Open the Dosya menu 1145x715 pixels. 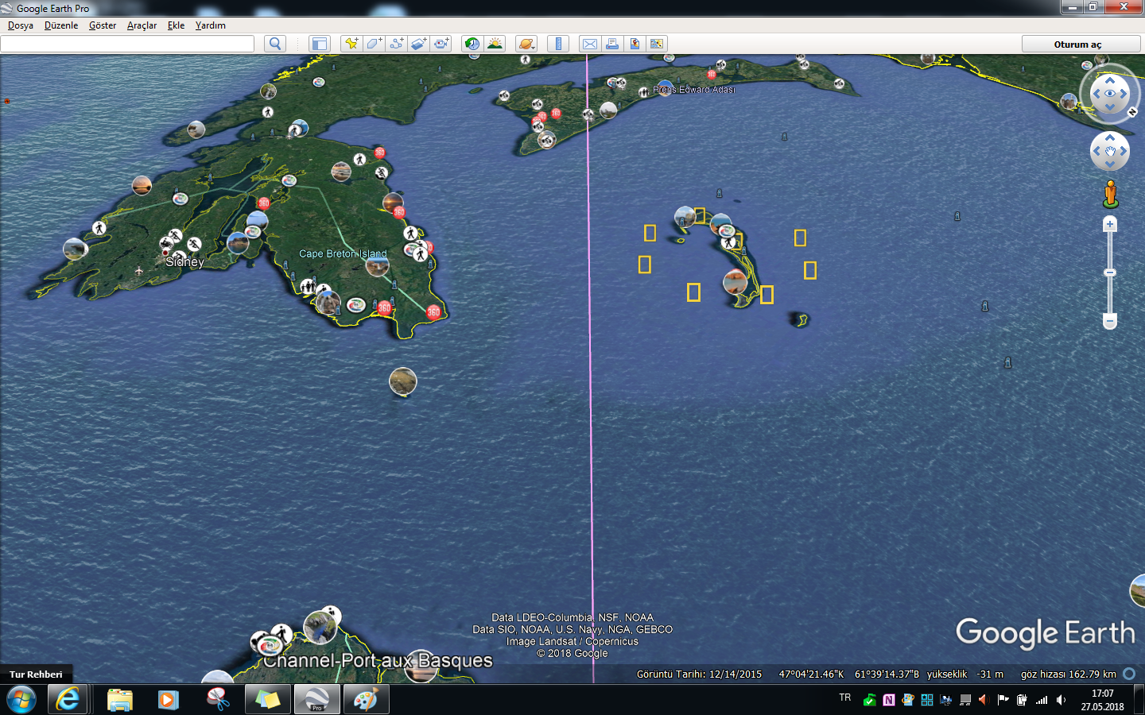coord(21,25)
